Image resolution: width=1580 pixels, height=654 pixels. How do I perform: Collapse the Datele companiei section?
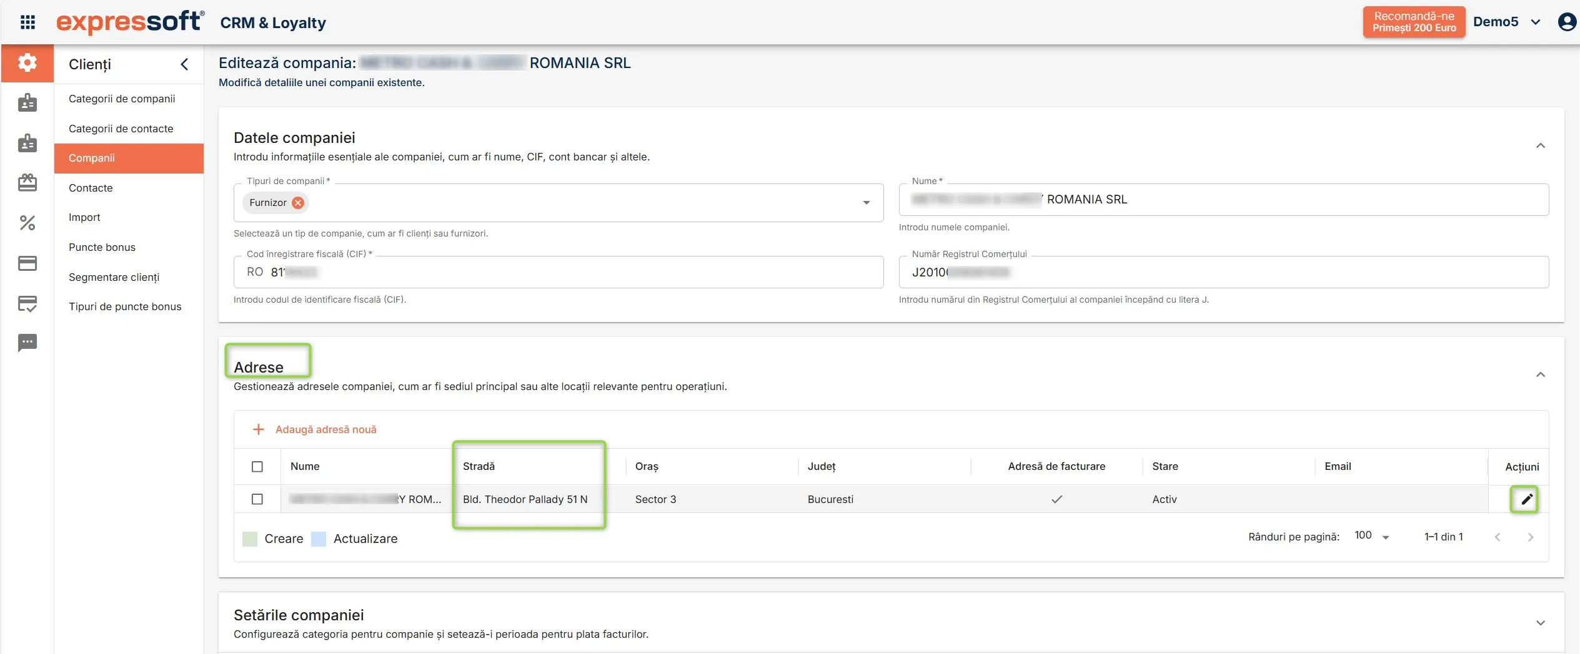[x=1541, y=146]
